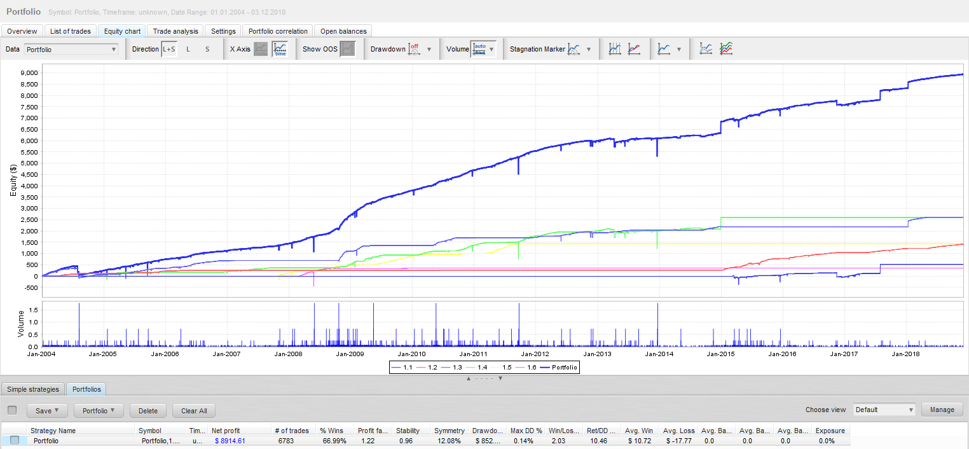Tick the Portfolio row checkbox
The image size is (969, 449).
pyautogui.click(x=15, y=440)
